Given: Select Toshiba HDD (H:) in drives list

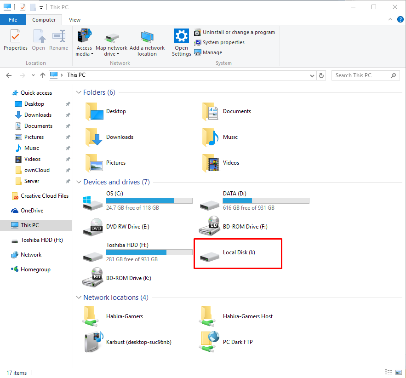Looking at the screenshot, I should click(x=137, y=252).
